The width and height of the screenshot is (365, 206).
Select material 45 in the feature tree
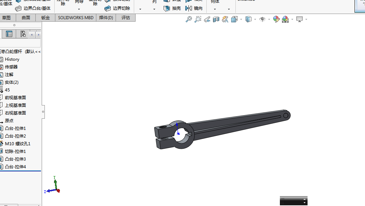point(7,90)
